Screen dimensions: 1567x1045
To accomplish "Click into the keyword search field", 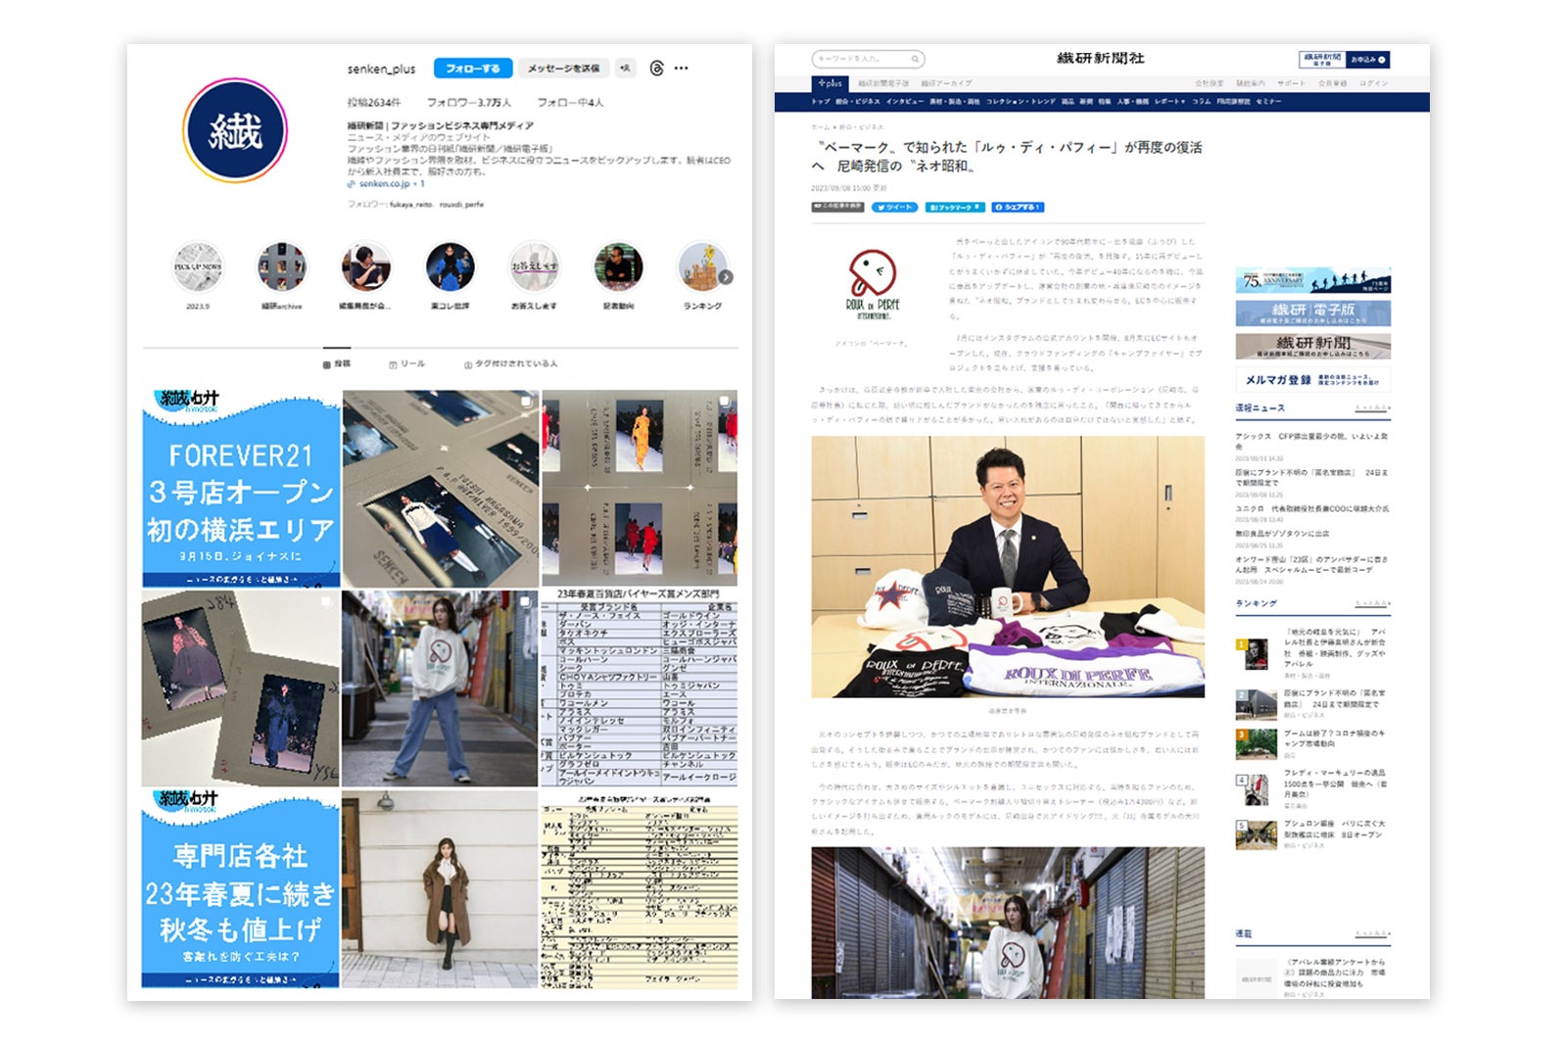I will (x=859, y=59).
